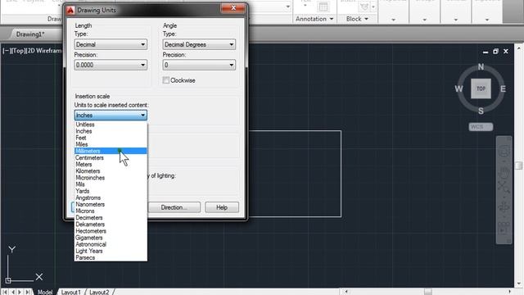Open the WCS coordinate system dropdown
Screen dimensions: 524x295
481,127
